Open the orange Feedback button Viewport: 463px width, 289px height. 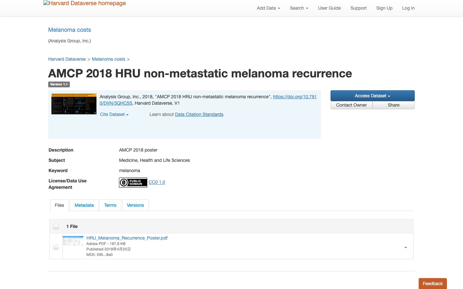point(433,284)
